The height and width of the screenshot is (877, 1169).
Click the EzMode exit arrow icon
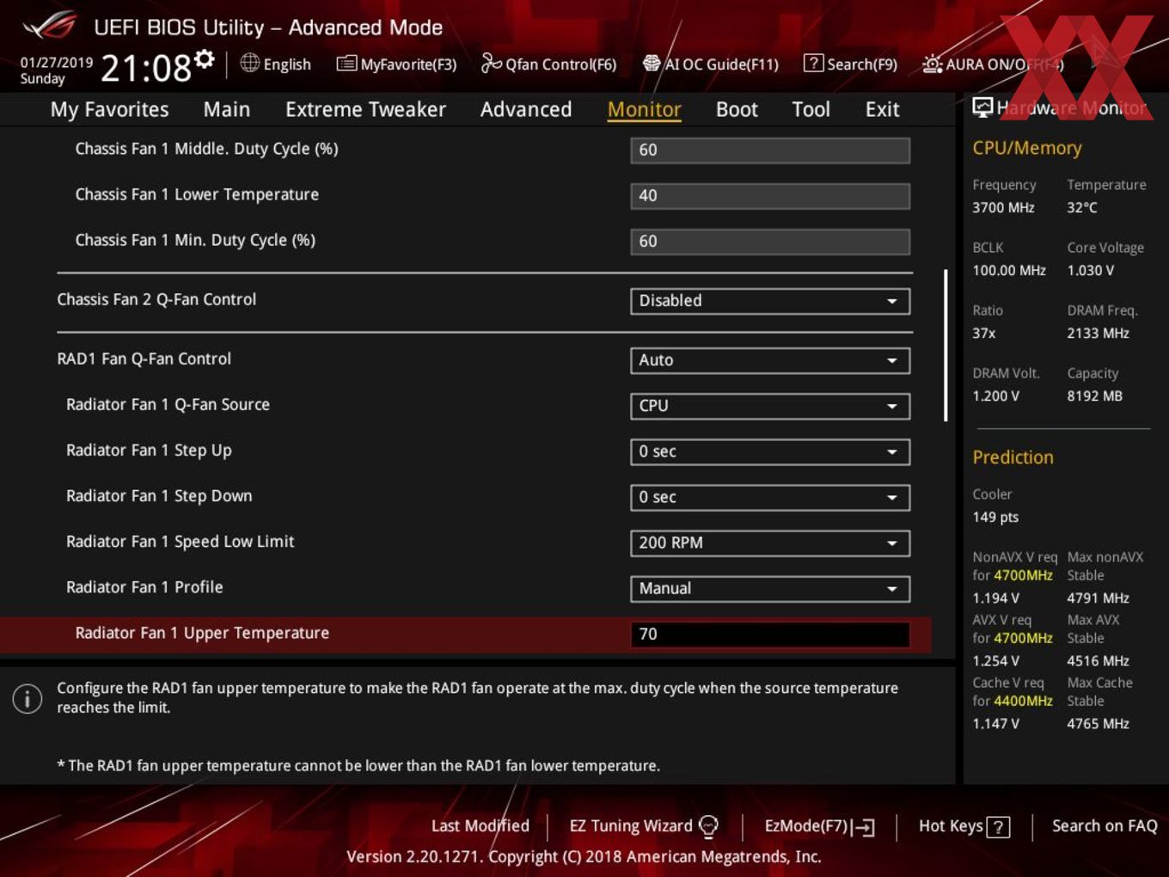864,827
